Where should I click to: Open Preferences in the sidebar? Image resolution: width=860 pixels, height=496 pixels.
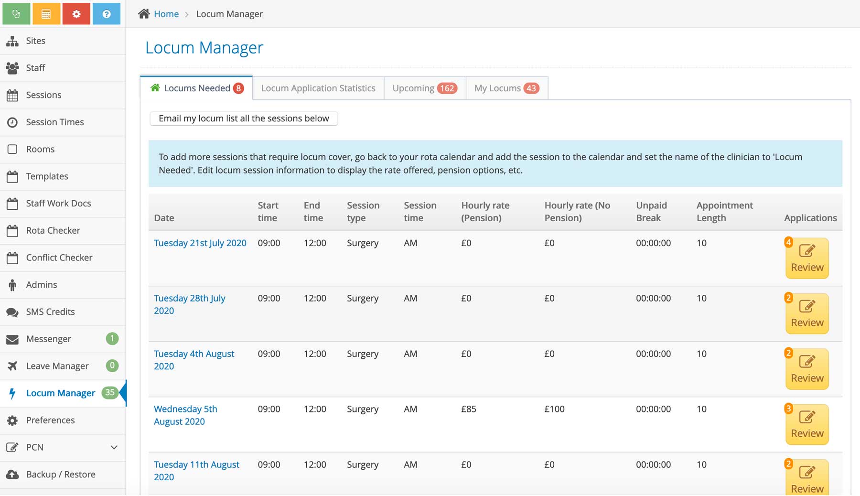tap(50, 420)
